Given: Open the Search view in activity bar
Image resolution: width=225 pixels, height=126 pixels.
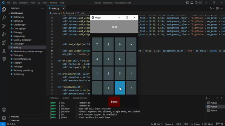Looking at the screenshot, I should (4, 17).
